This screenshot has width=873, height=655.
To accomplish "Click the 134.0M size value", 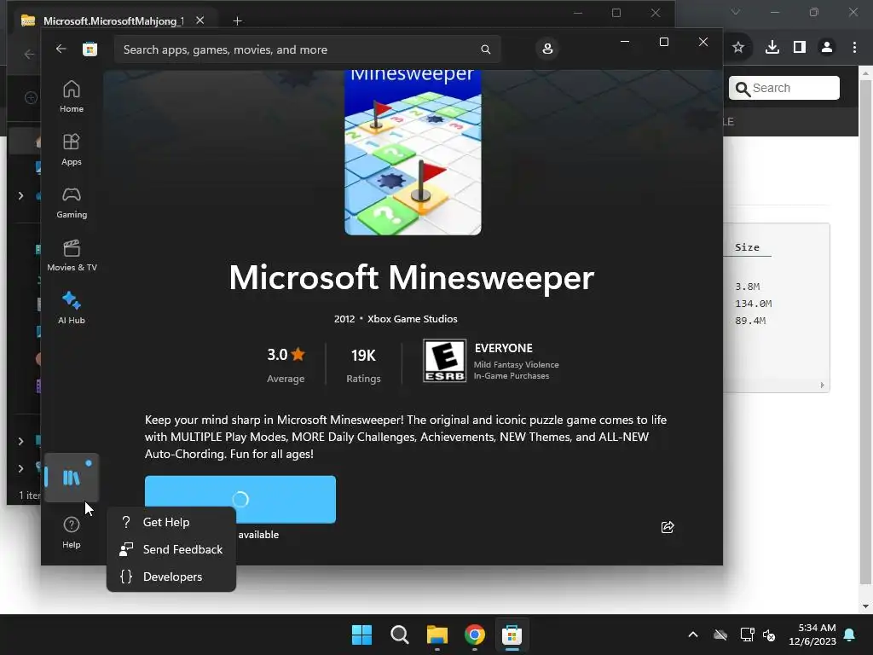I will 753,304.
